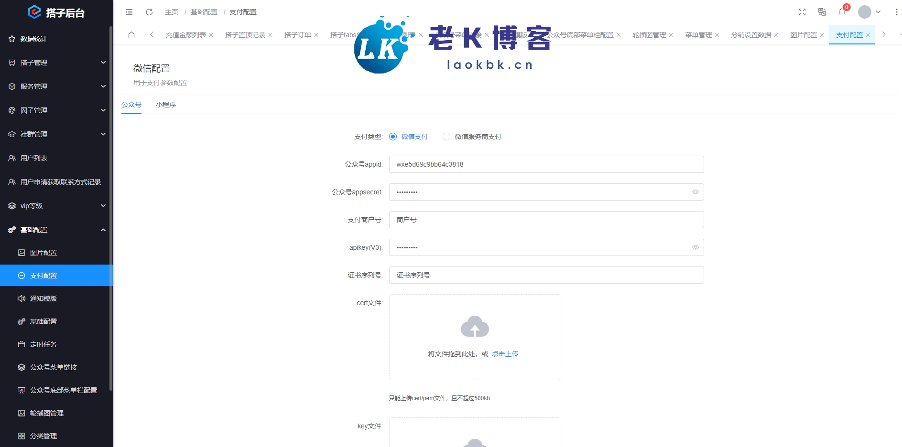The height and width of the screenshot is (447, 902).
Task: Open 通知模版 in the sidebar
Action: coord(43,298)
